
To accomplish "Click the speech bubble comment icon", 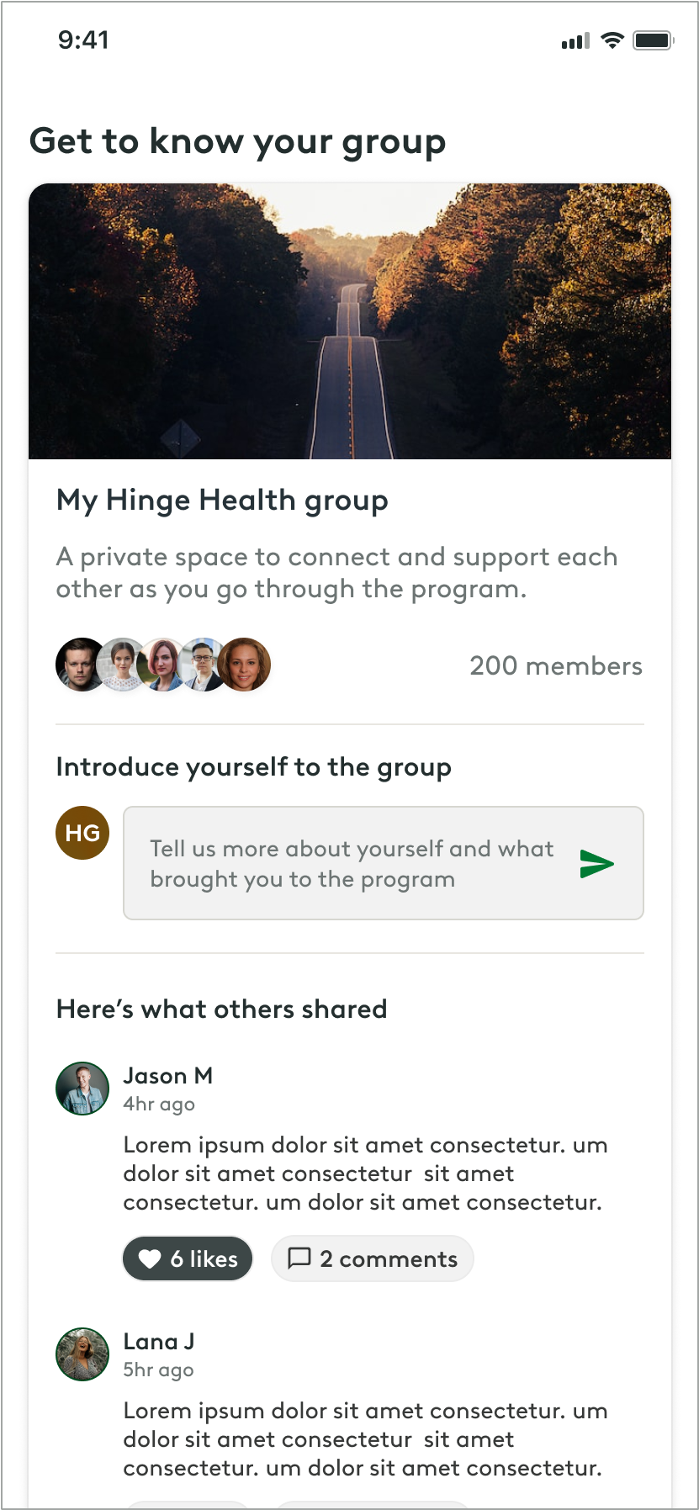I will (299, 1258).
